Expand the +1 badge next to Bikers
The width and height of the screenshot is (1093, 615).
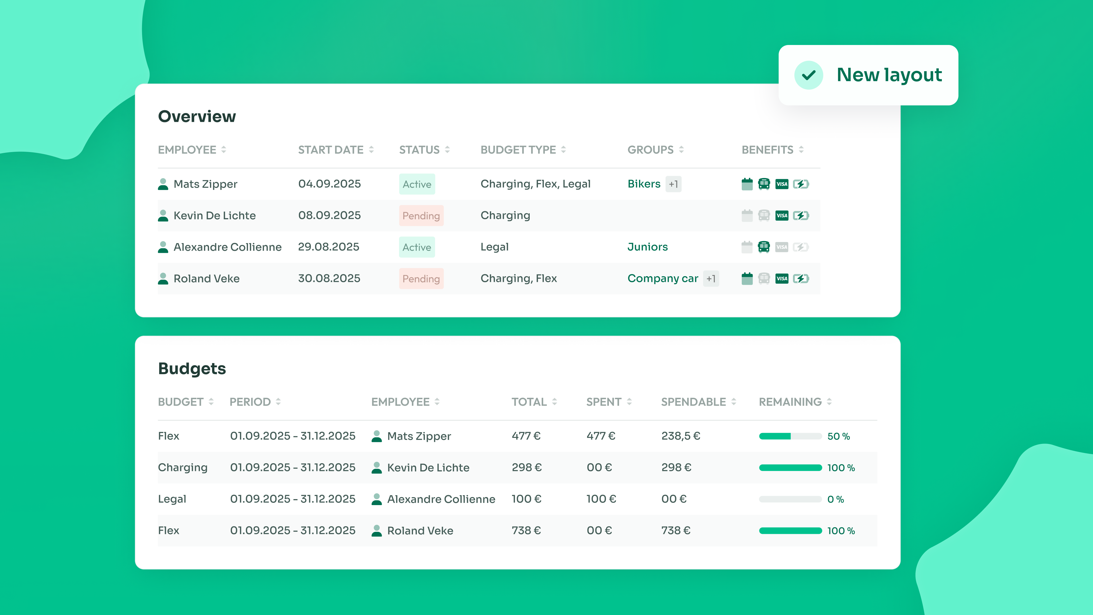click(x=673, y=184)
